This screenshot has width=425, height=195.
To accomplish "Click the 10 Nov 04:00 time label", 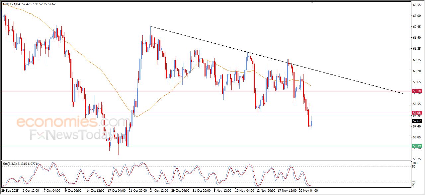I will pyautogui.click(x=244, y=191).
